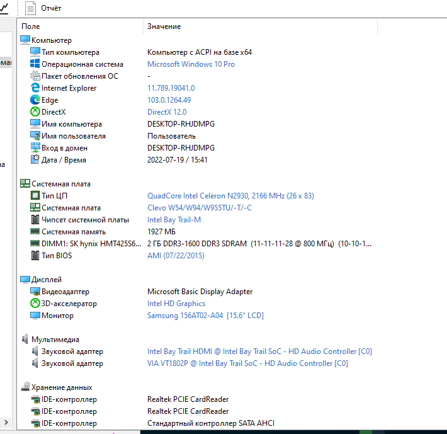Open the Edge version 103.0.1264.49 link

point(169,100)
